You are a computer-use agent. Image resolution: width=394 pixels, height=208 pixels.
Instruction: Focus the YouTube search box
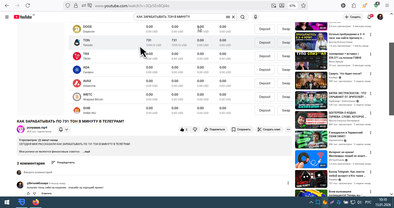180,17
